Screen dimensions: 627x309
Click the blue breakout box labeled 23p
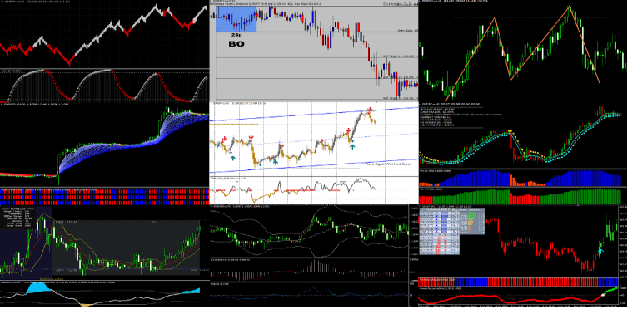coord(236,19)
